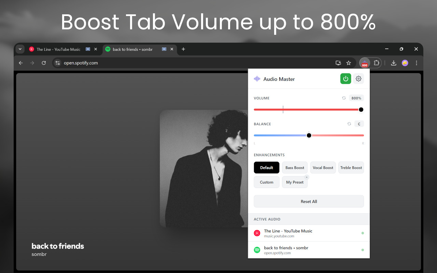The image size is (437, 273).
Task: Click the volume slider handle
Action: pos(361,110)
